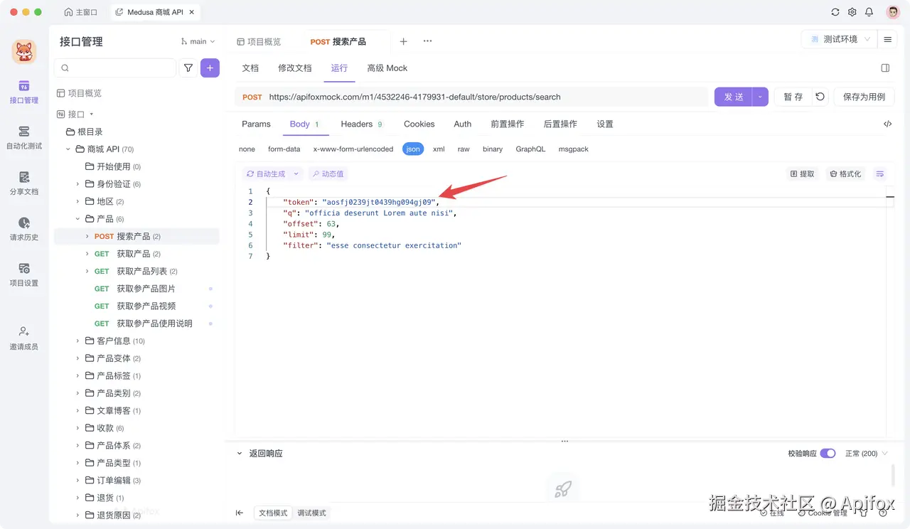This screenshot has width=910, height=529.
Task: Open the filter icon next to search box
Action: coord(189,68)
